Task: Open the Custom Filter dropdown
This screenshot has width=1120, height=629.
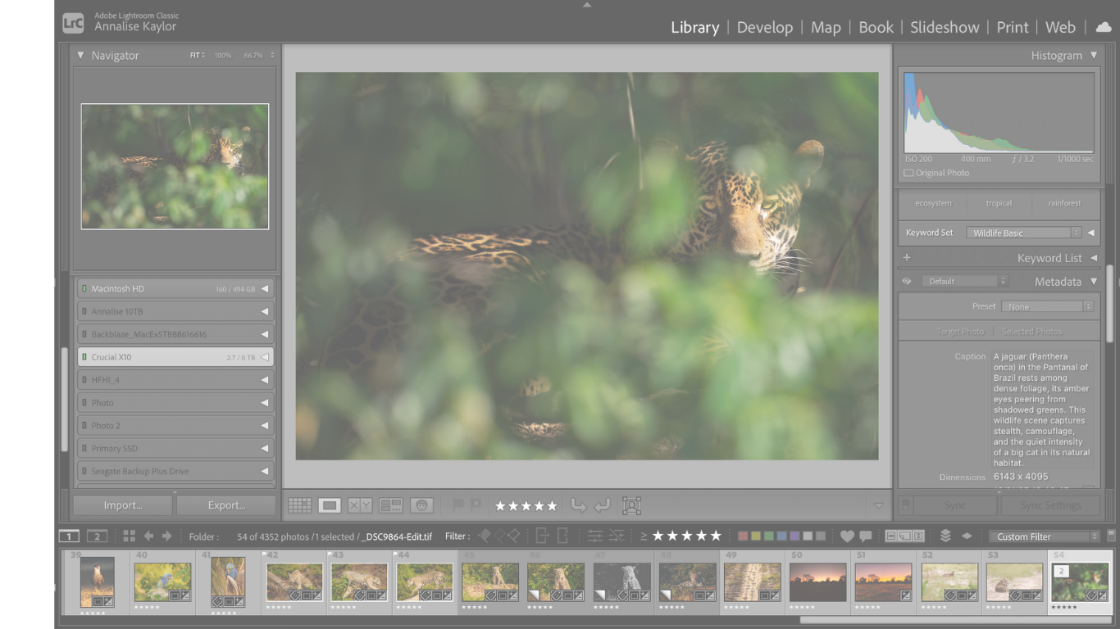Action: pyautogui.click(x=1044, y=536)
